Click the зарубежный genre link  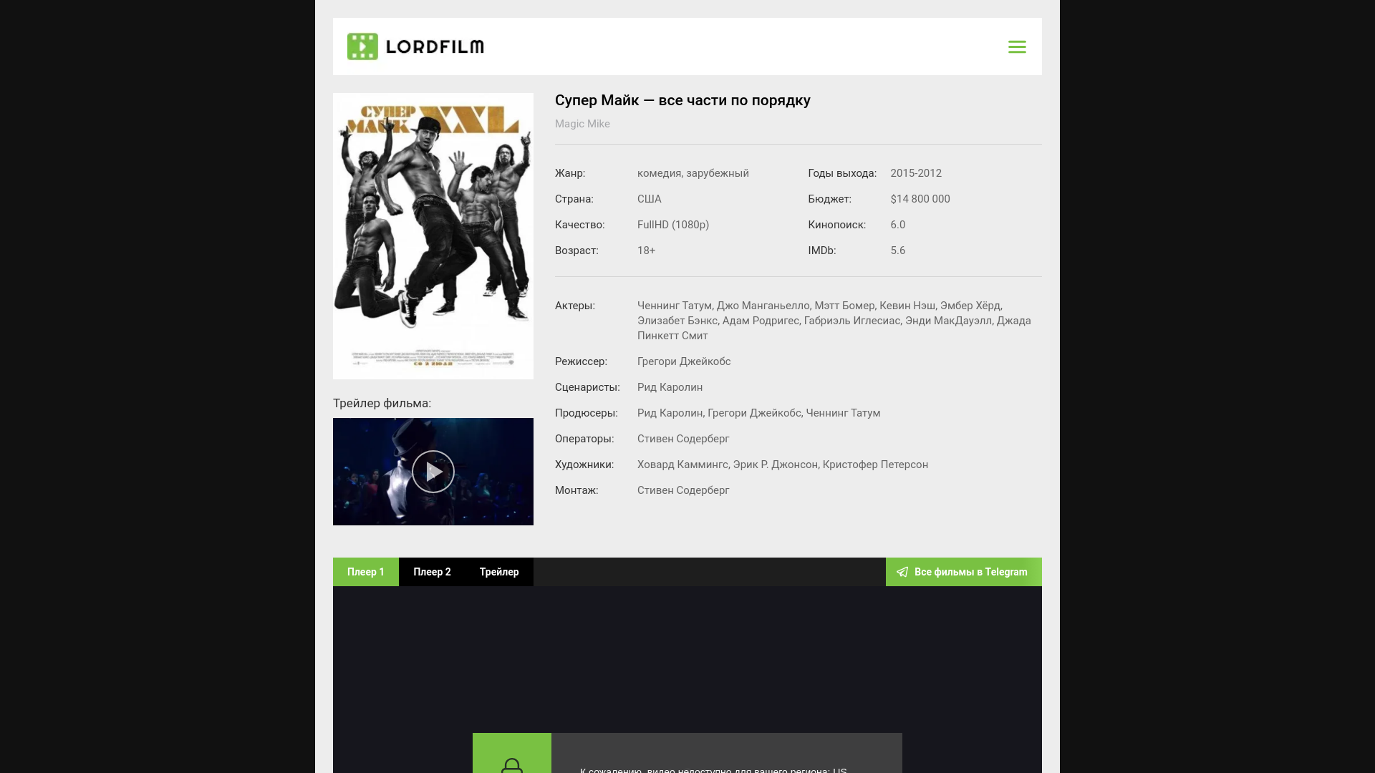pos(718,173)
